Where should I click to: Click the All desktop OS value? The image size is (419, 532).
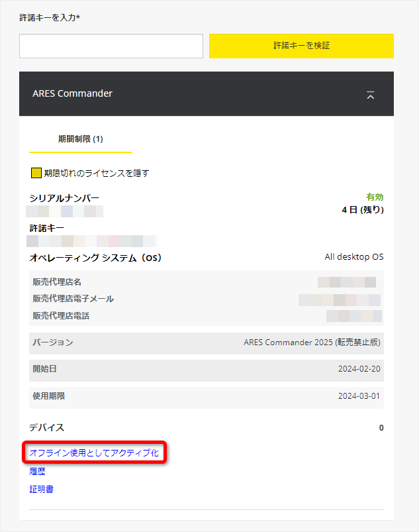pos(354,257)
